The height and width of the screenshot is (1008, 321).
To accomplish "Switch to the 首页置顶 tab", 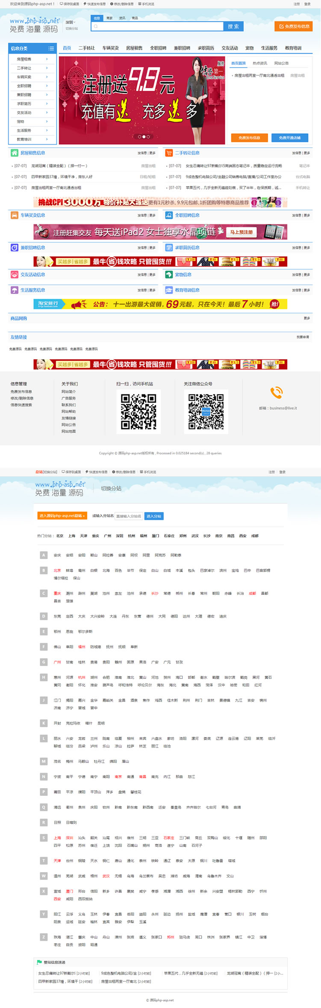I will (x=239, y=63).
